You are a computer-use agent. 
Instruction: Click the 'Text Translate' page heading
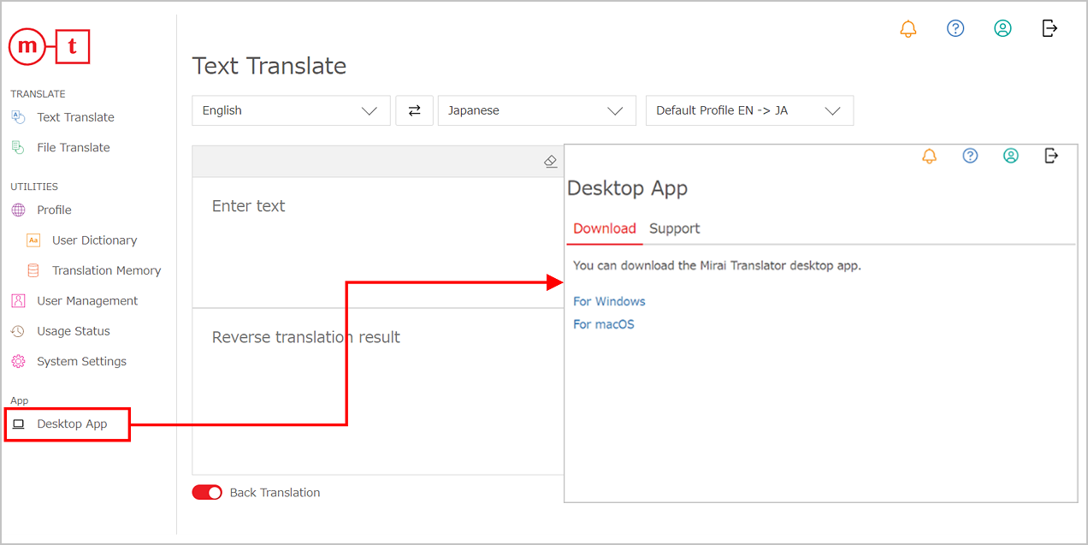(x=269, y=66)
